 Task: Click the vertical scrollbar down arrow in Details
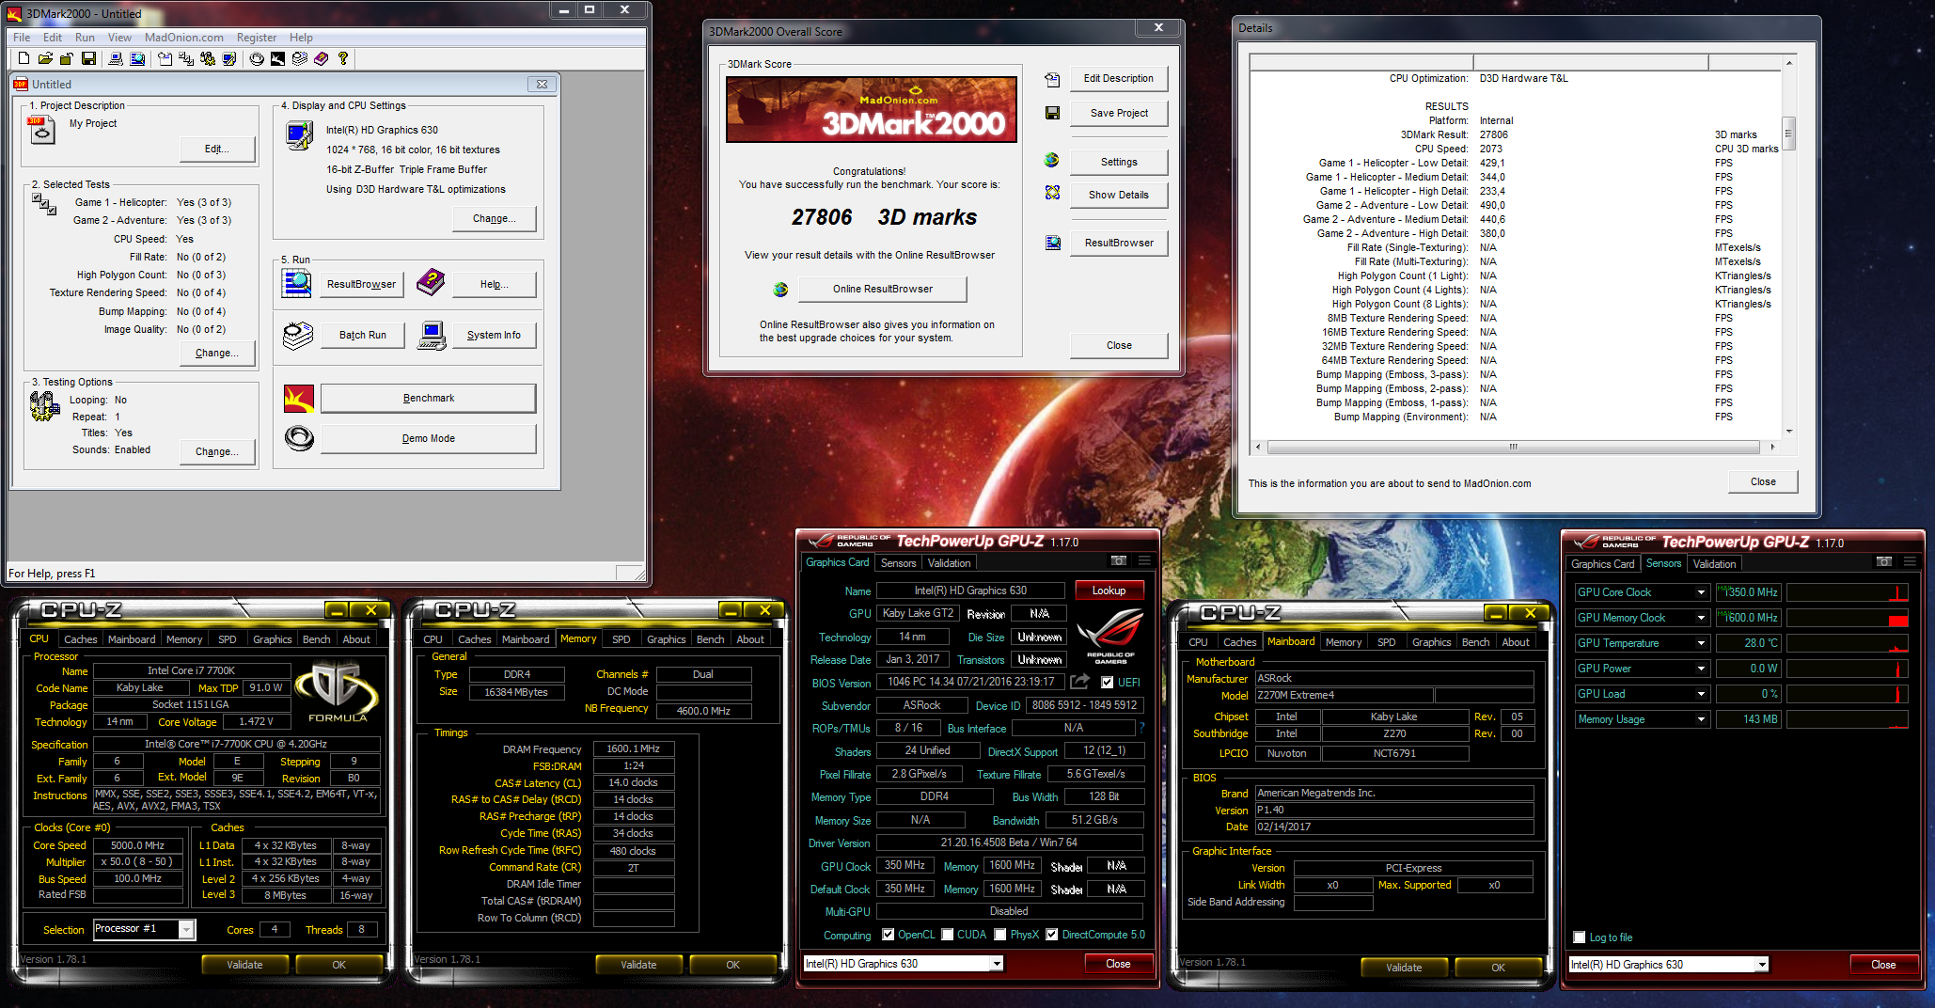(x=1788, y=431)
